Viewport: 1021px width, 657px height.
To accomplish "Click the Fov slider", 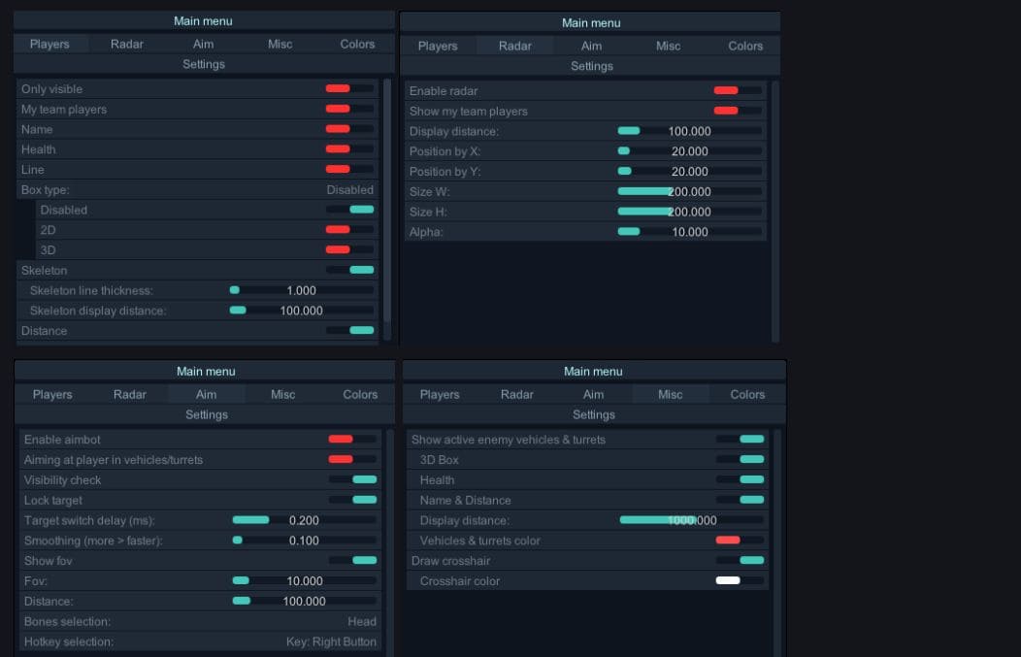I will click(304, 581).
